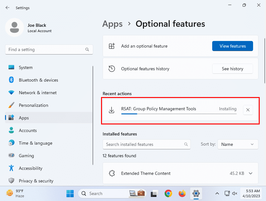Click the See history button
The width and height of the screenshot is (266, 201).
232,69
